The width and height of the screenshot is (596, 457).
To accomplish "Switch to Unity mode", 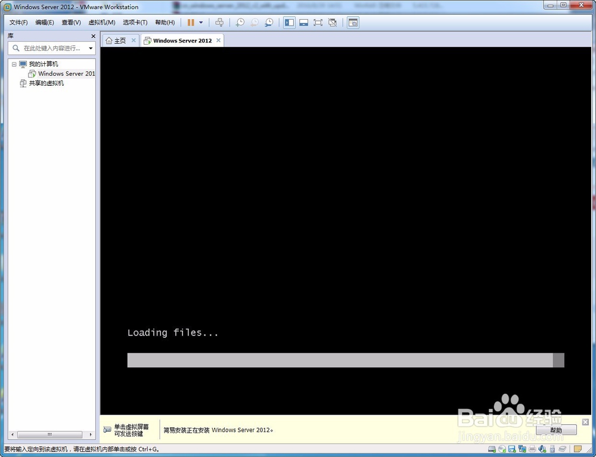I will [332, 23].
